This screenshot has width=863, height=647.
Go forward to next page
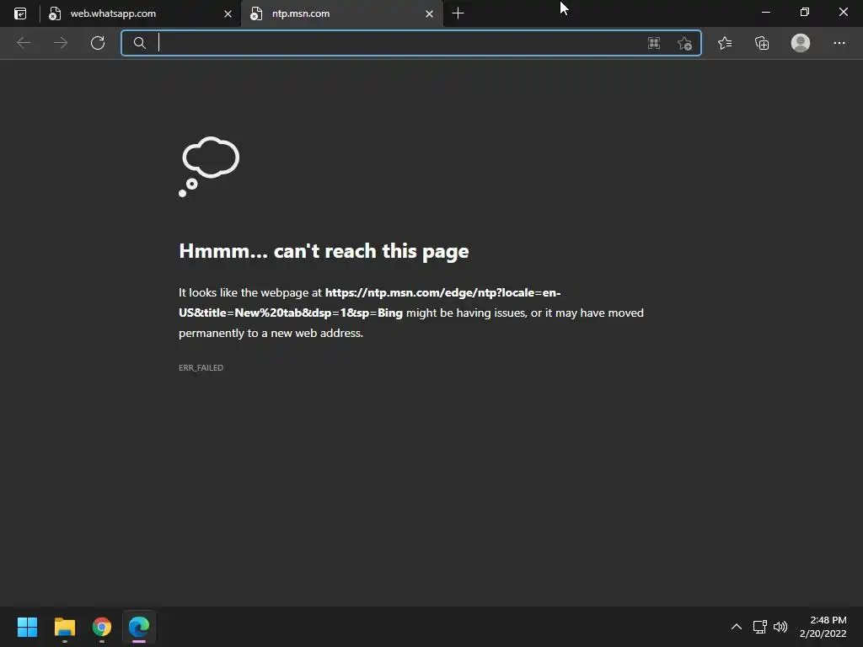pos(61,43)
